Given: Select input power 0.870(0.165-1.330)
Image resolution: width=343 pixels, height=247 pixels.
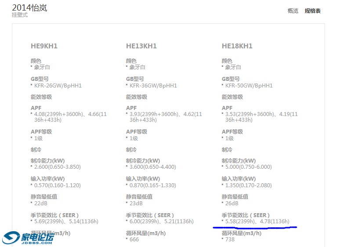Looking at the screenshot, I should pyautogui.click(x=153, y=185).
